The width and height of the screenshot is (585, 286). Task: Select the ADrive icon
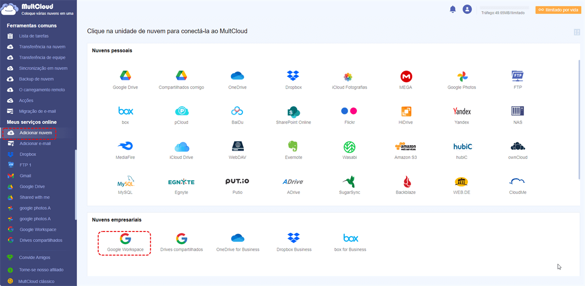point(293,182)
